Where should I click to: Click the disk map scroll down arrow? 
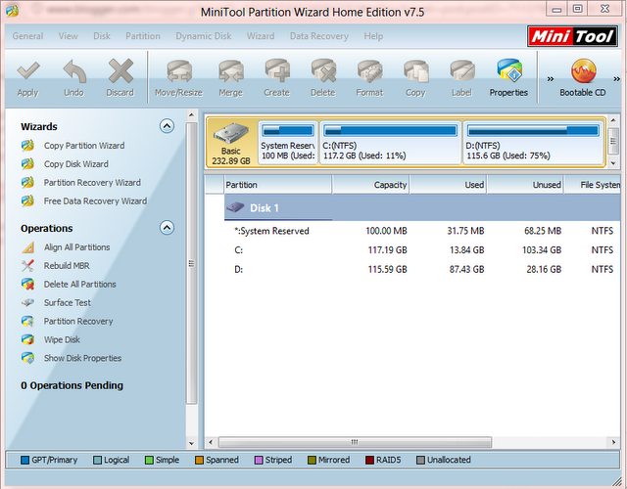tap(613, 162)
